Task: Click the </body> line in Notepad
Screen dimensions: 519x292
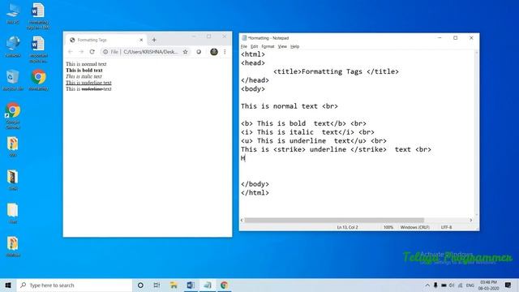Action: (x=255, y=184)
